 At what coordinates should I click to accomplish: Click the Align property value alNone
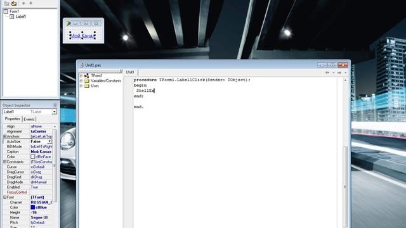coord(36,127)
